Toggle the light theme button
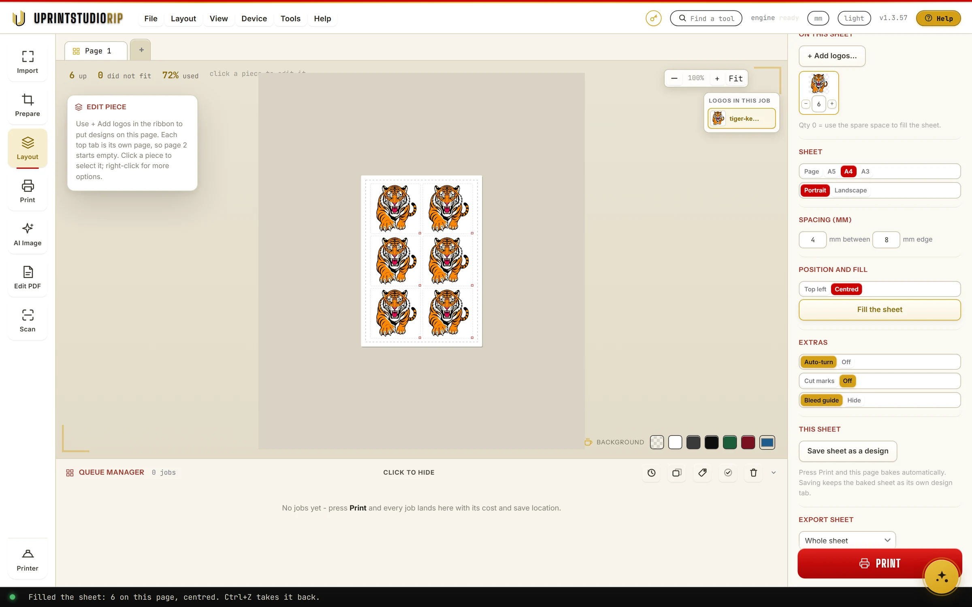972x607 pixels. [x=854, y=18]
